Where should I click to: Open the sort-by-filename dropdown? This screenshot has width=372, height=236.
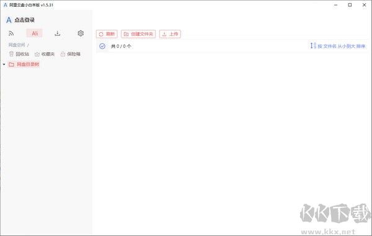tap(338, 46)
